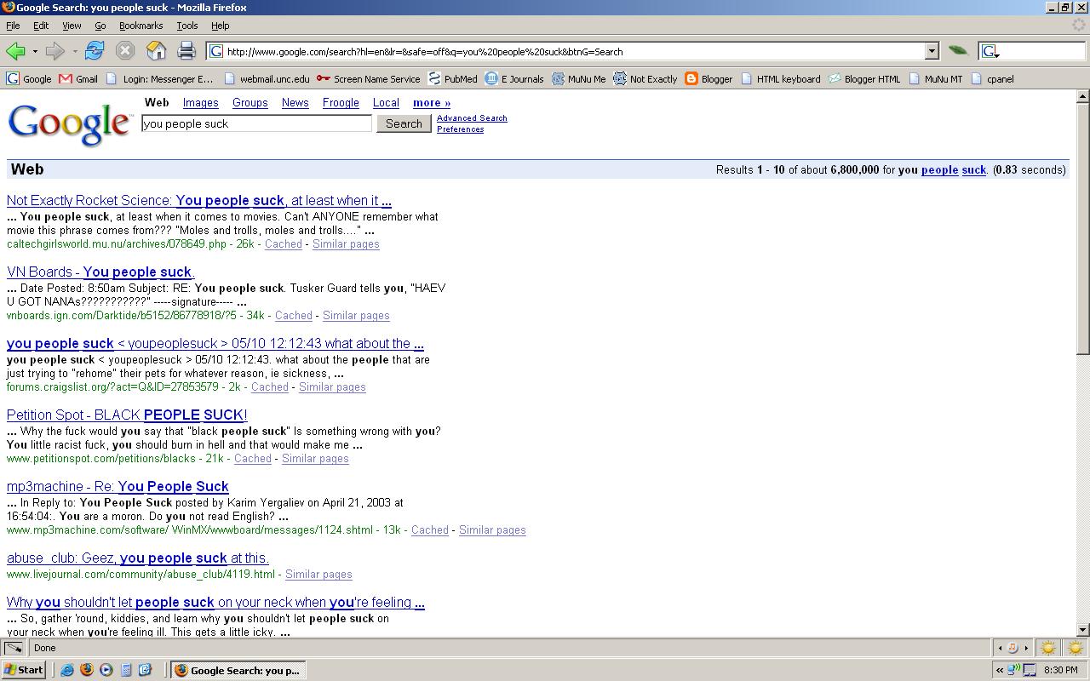Switch to the Froogle tab
The width and height of the screenshot is (1090, 681).
(341, 103)
